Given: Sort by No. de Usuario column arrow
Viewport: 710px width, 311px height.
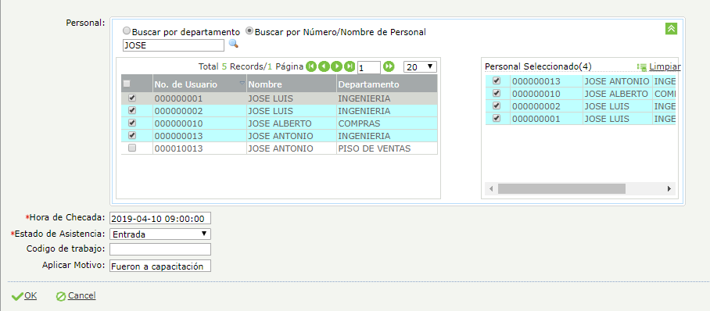Looking at the screenshot, I should pyautogui.click(x=242, y=83).
